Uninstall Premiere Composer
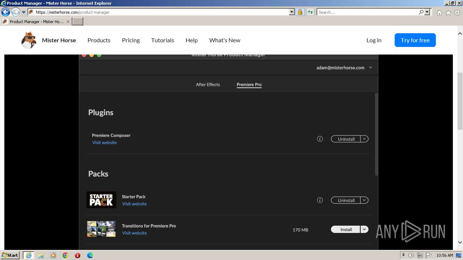 pos(346,139)
